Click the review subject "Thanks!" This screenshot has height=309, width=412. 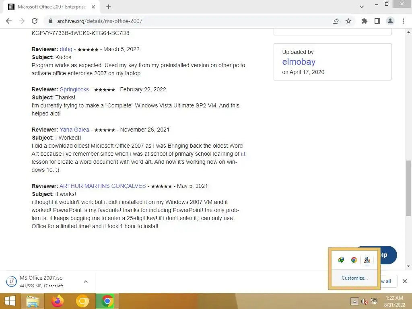pyautogui.click(x=66, y=97)
